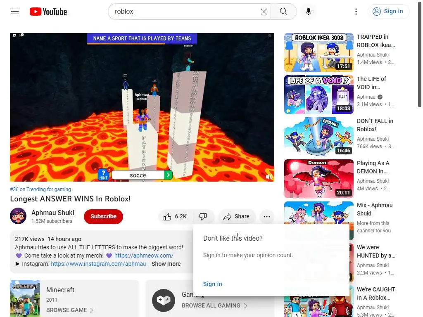
Task: Sign in using the top-right button
Action: click(388, 11)
